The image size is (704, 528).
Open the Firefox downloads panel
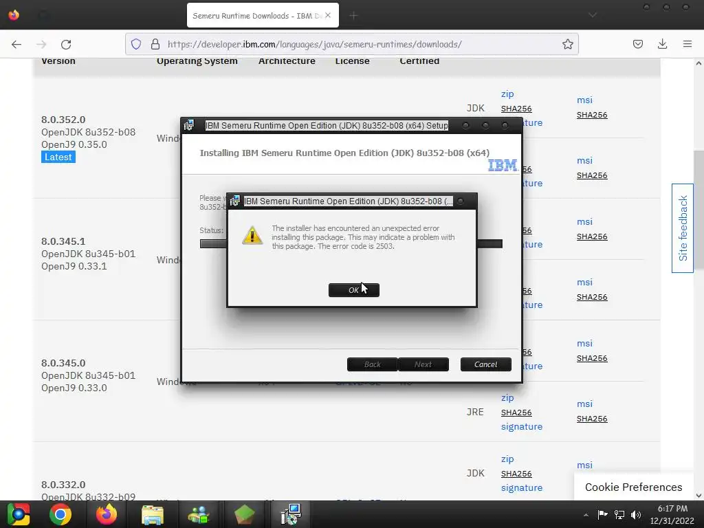[662, 44]
